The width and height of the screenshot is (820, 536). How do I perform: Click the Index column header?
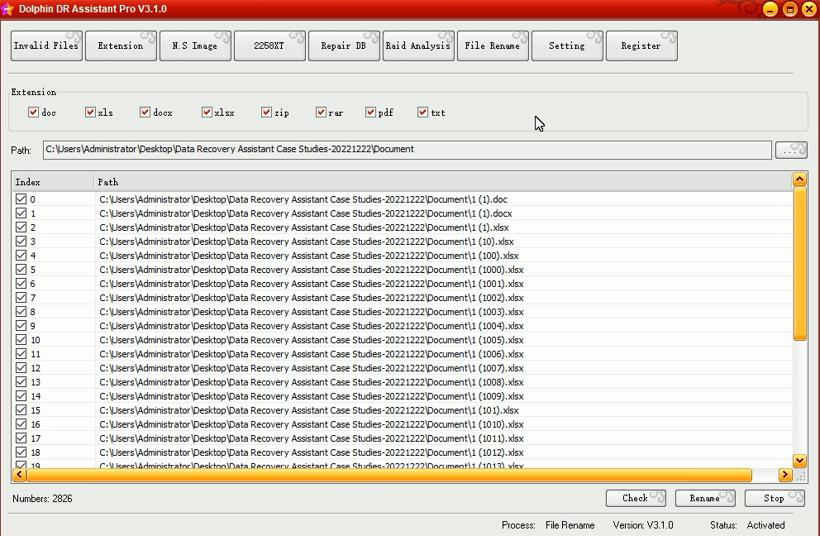(x=53, y=182)
